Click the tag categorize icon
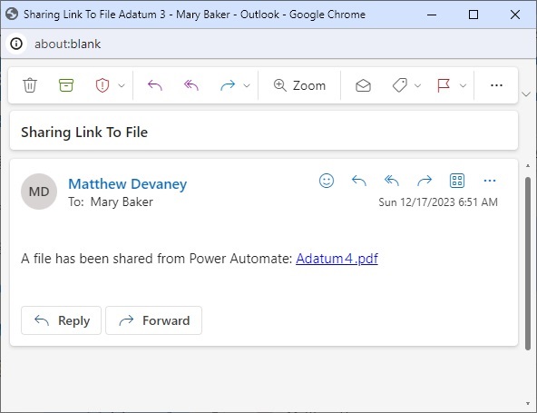Viewport: 537px width, 413px height. (400, 85)
